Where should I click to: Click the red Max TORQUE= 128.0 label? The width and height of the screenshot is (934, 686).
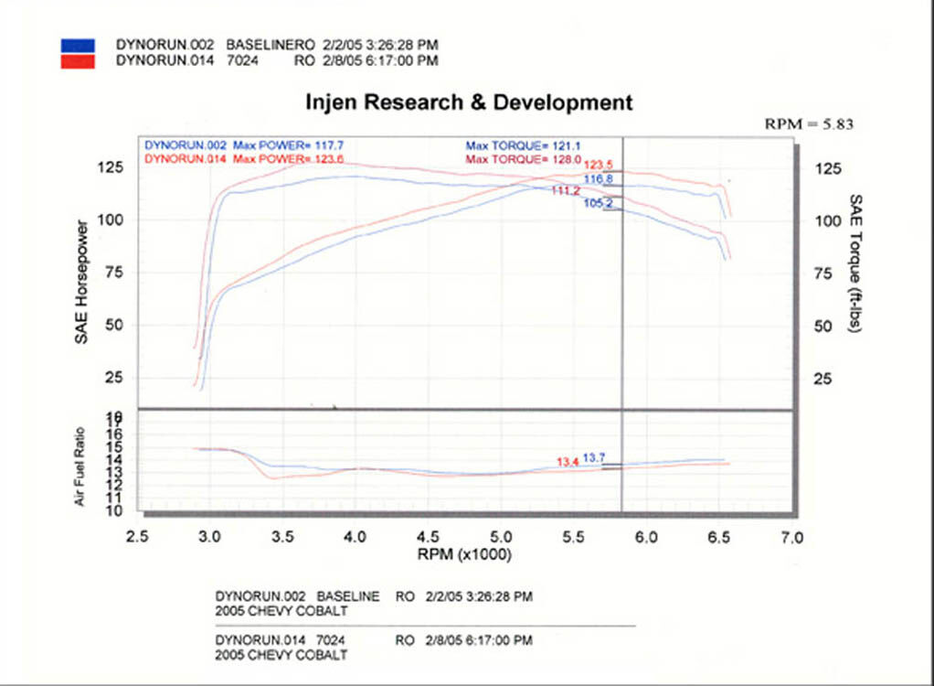tap(523, 159)
